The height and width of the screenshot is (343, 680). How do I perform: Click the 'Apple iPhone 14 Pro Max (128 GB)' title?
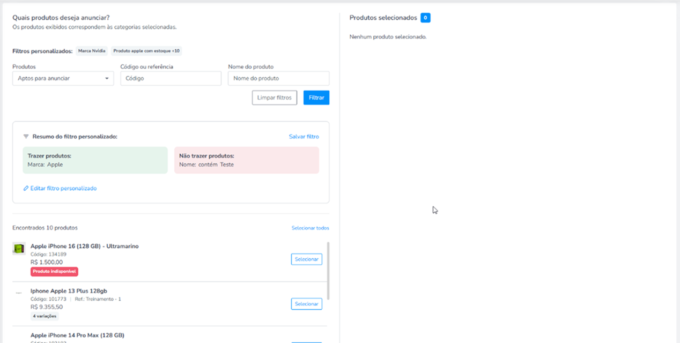pyautogui.click(x=77, y=335)
